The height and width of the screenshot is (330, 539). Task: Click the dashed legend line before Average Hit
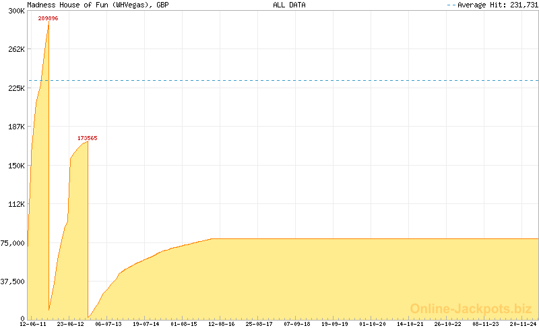click(451, 5)
